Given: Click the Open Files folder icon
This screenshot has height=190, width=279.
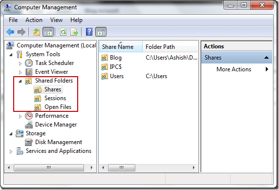Looking at the screenshot, I should pyautogui.click(x=38, y=107).
